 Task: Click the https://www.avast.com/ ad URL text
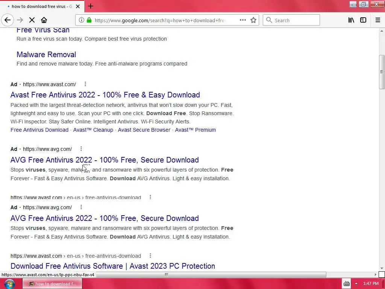point(49,84)
